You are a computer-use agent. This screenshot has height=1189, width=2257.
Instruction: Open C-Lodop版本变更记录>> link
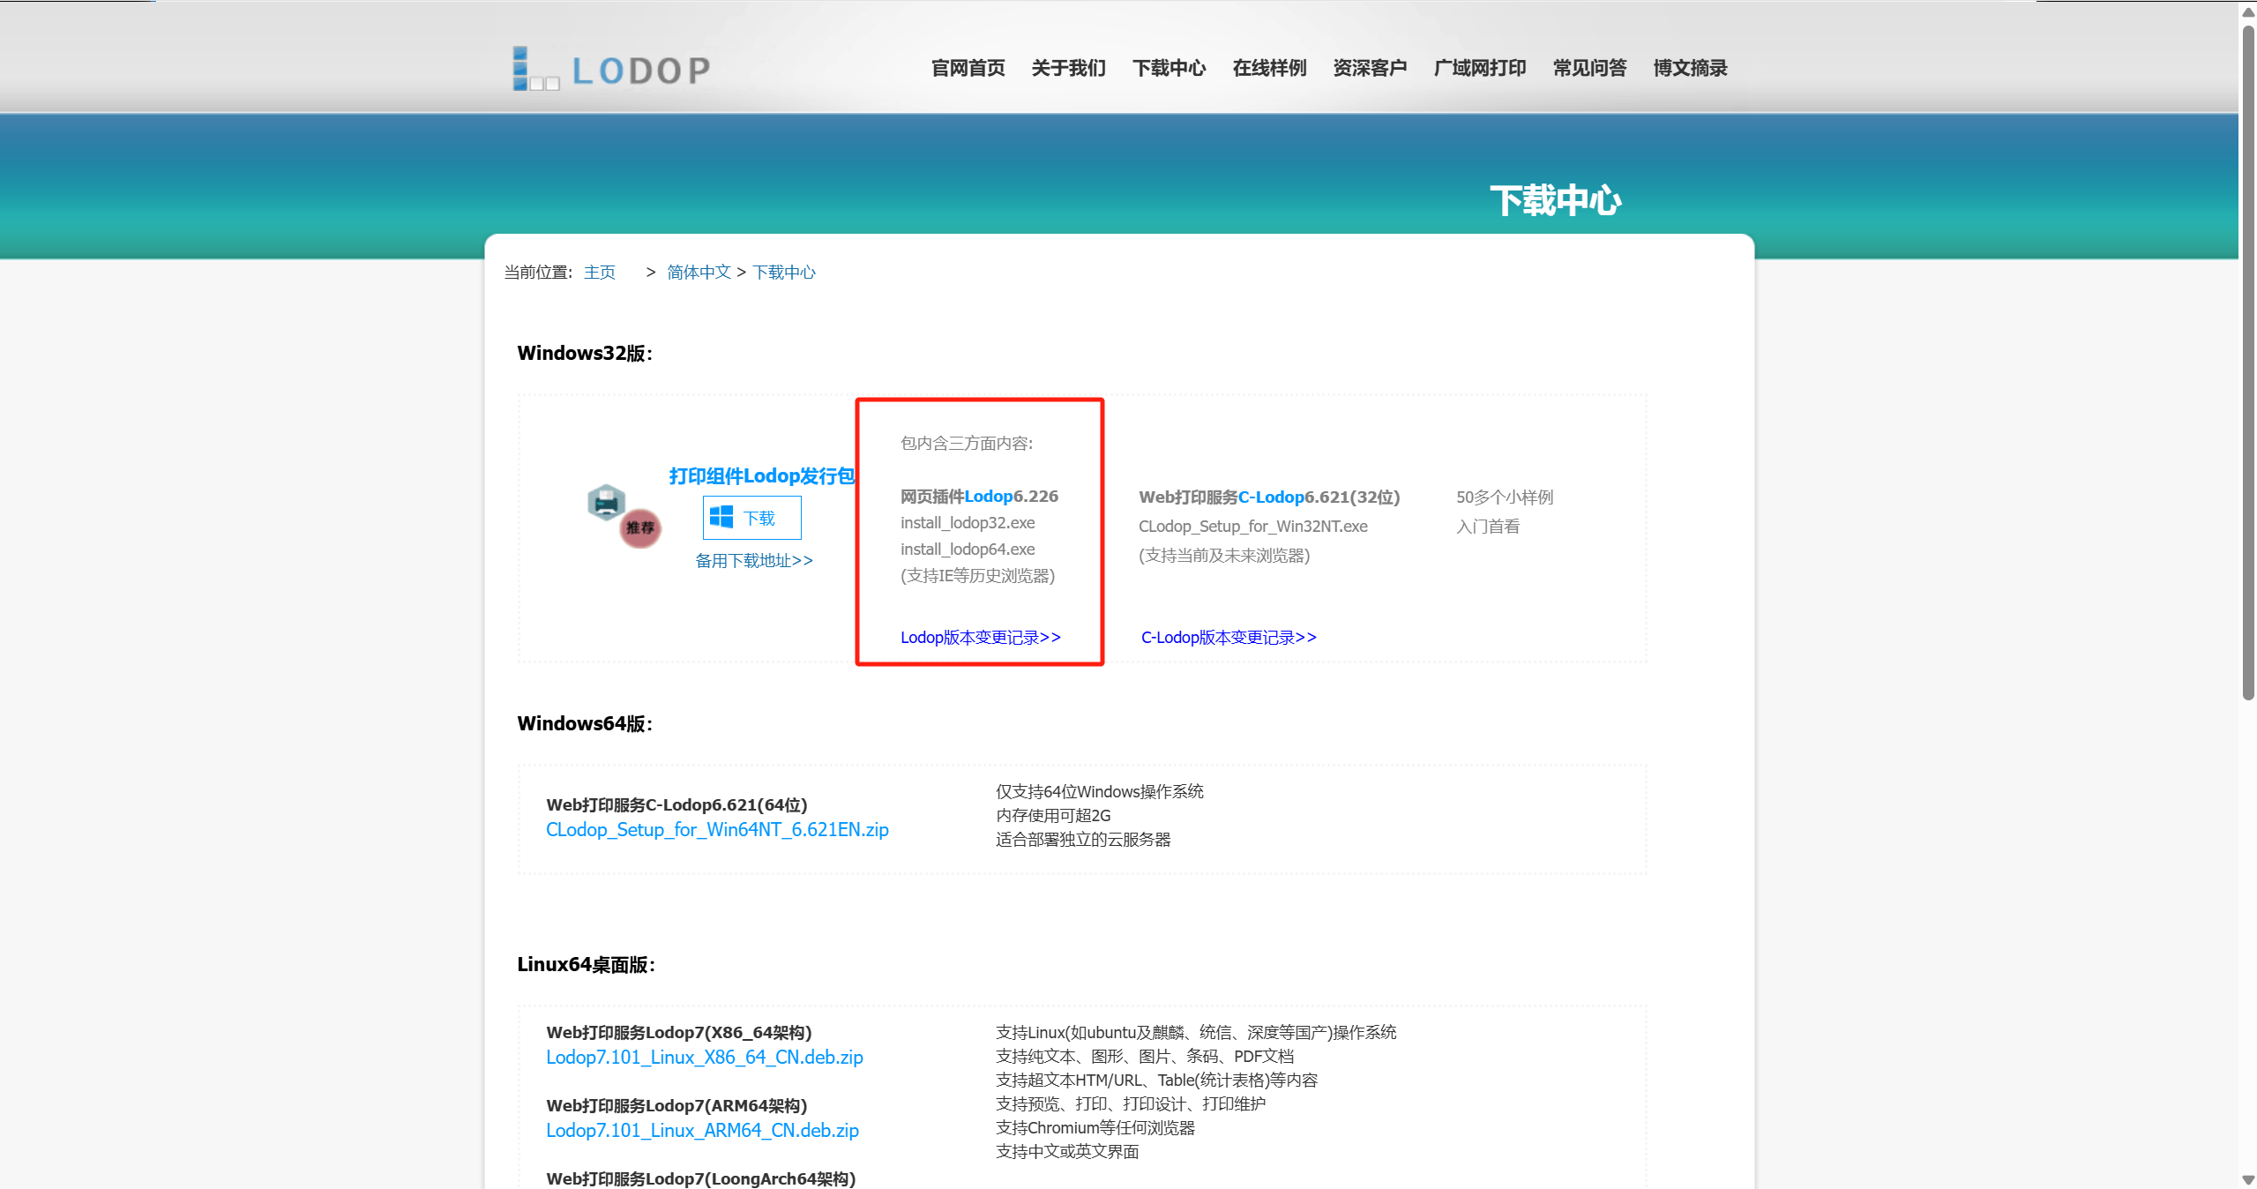pos(1229,638)
